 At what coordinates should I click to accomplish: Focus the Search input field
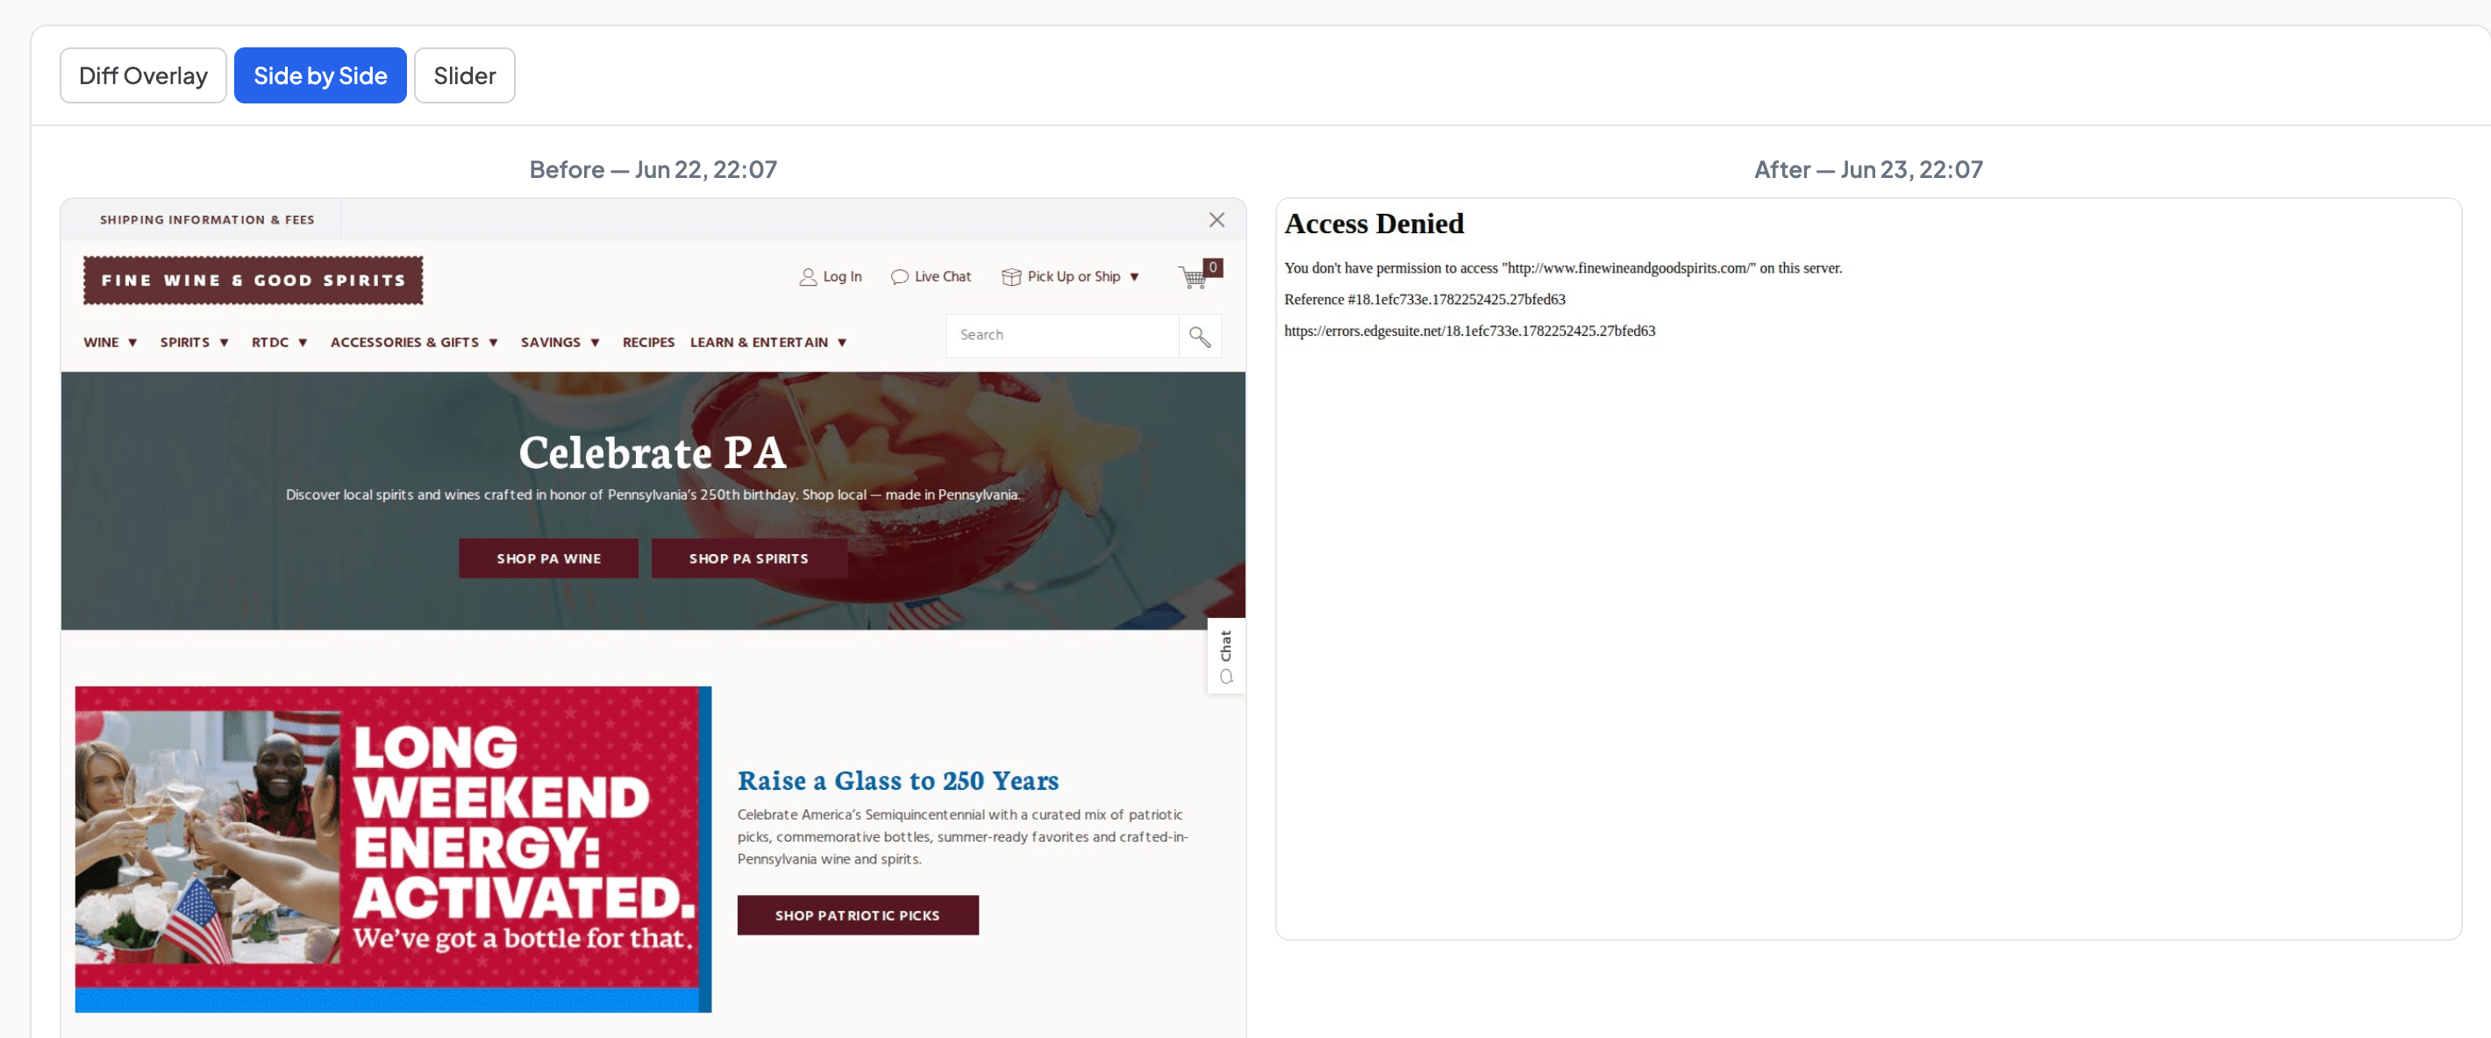pyautogui.click(x=1062, y=337)
